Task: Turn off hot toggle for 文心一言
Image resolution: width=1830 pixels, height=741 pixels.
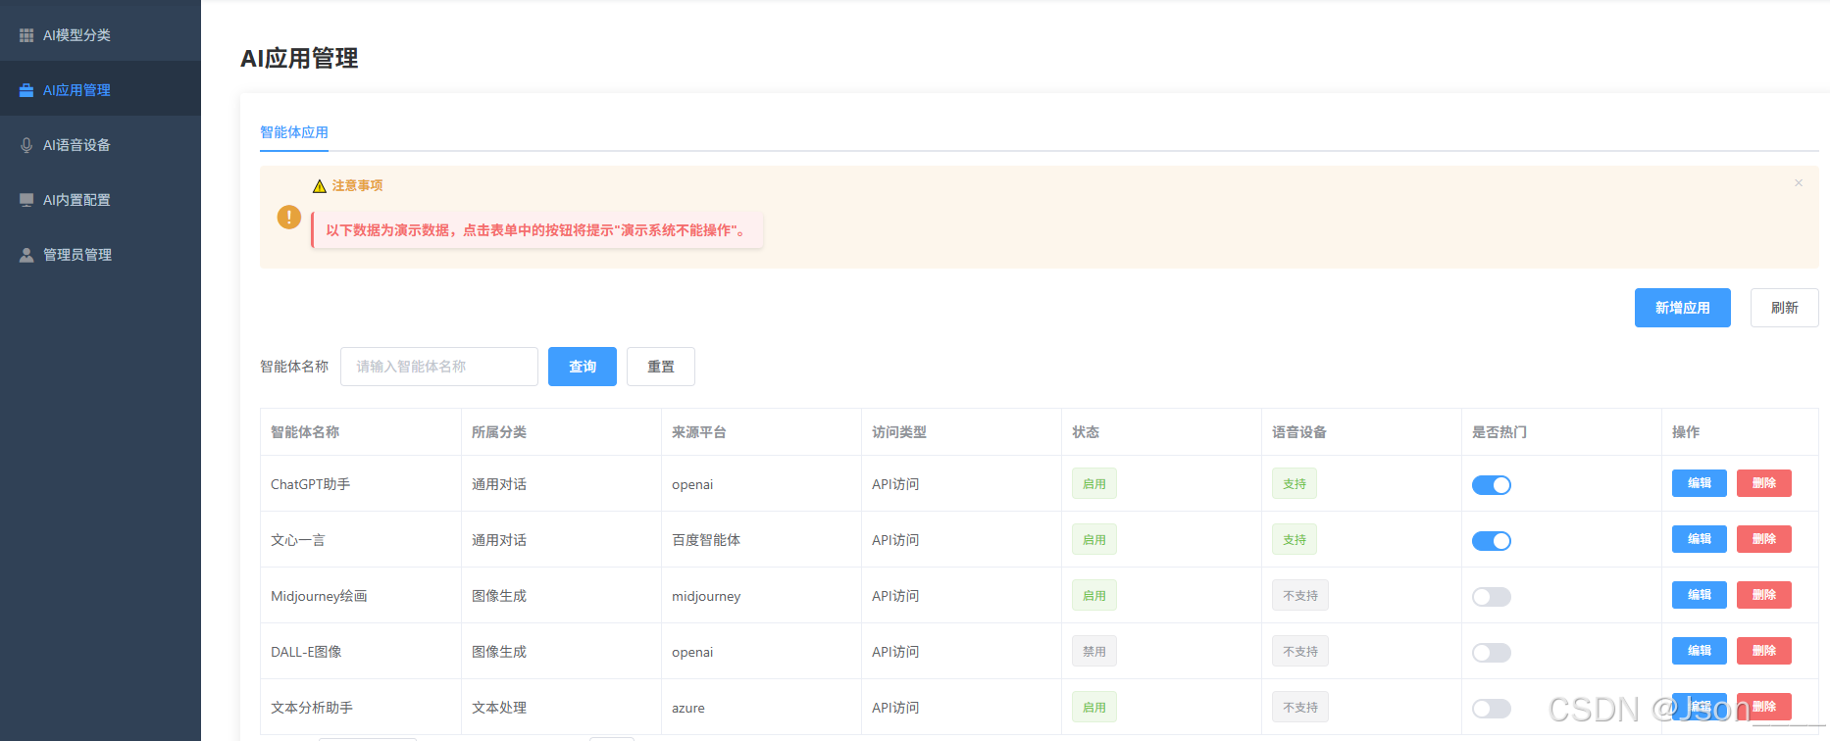Action: 1492,541
